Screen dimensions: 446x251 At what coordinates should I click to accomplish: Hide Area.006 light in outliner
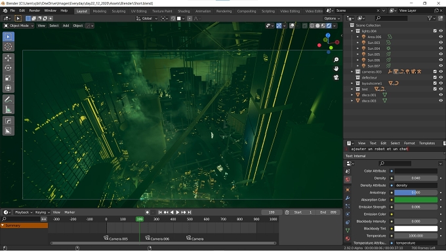(x=441, y=37)
